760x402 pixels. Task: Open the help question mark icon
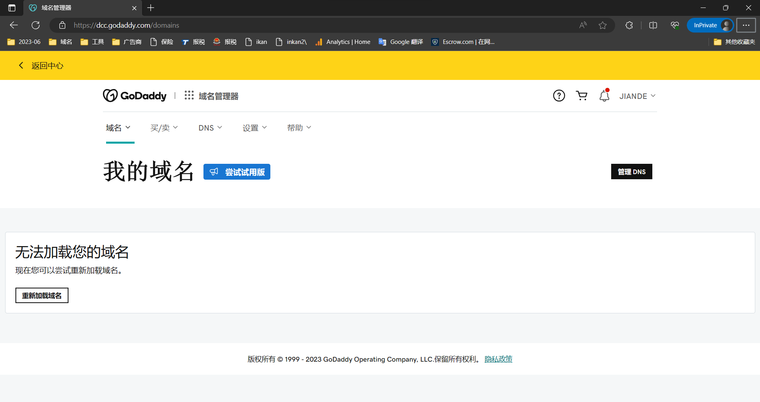pyautogui.click(x=559, y=96)
